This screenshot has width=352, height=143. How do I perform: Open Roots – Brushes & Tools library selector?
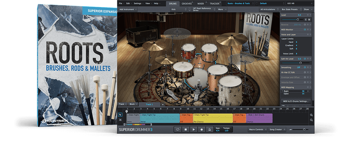(240, 4)
